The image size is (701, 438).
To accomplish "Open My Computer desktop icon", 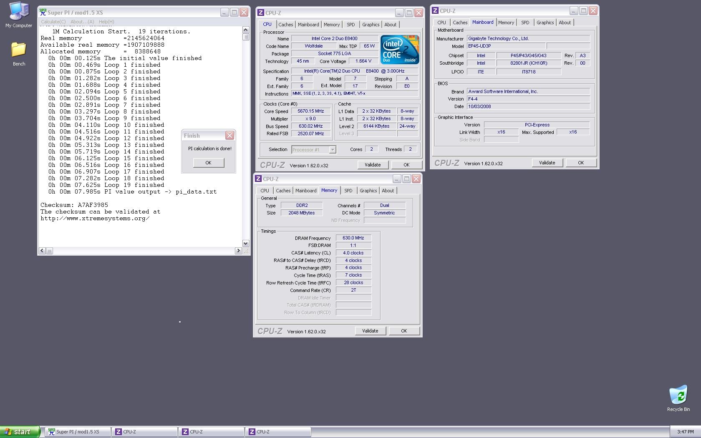I will pos(19,15).
